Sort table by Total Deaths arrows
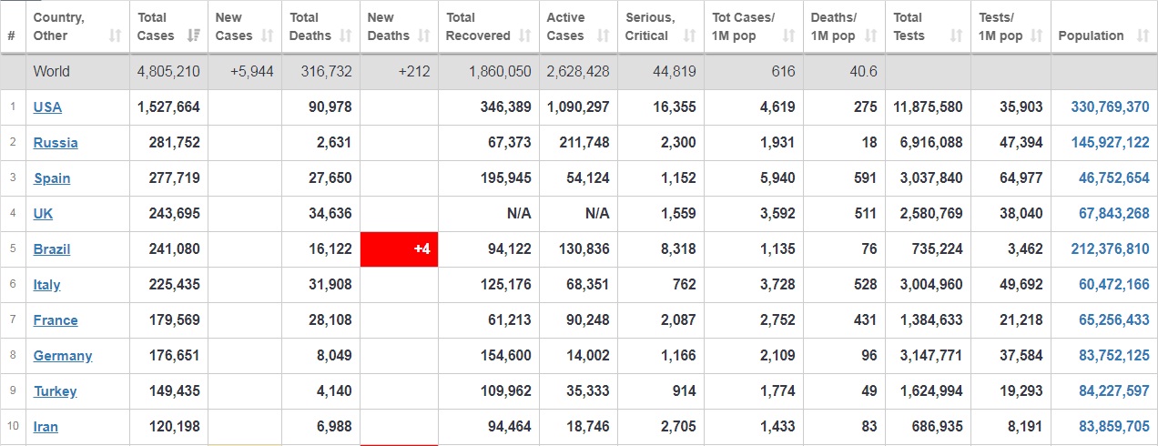Screen dimensions: 1158x446 pos(346,36)
